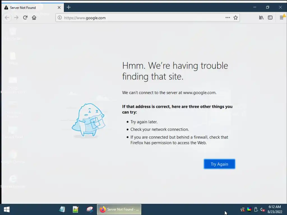287x215 pixels.
Task: Open the Firefox hamburger menu
Action: (282, 18)
